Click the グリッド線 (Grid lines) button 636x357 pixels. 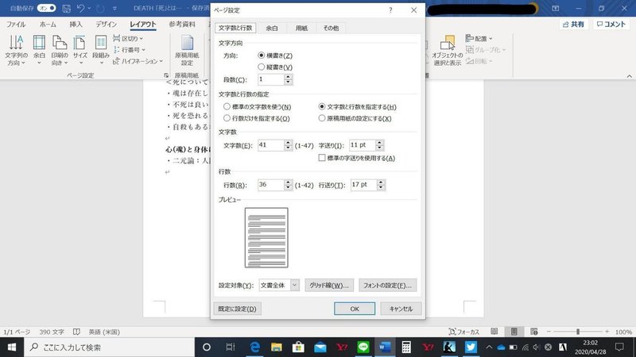pos(329,285)
